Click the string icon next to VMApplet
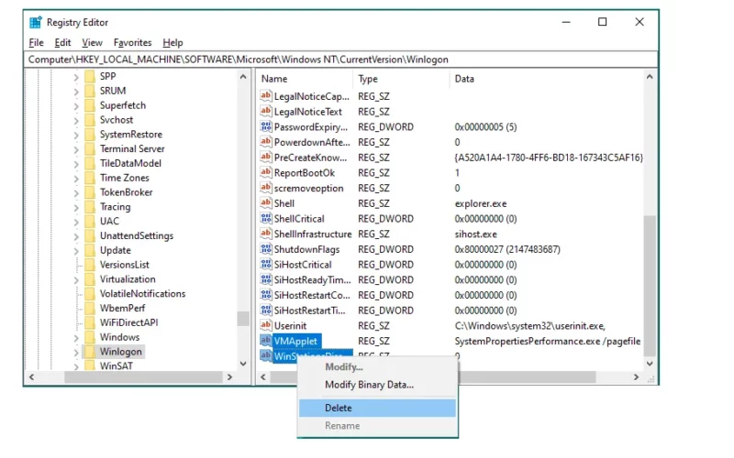The height and width of the screenshot is (458, 734). (266, 341)
